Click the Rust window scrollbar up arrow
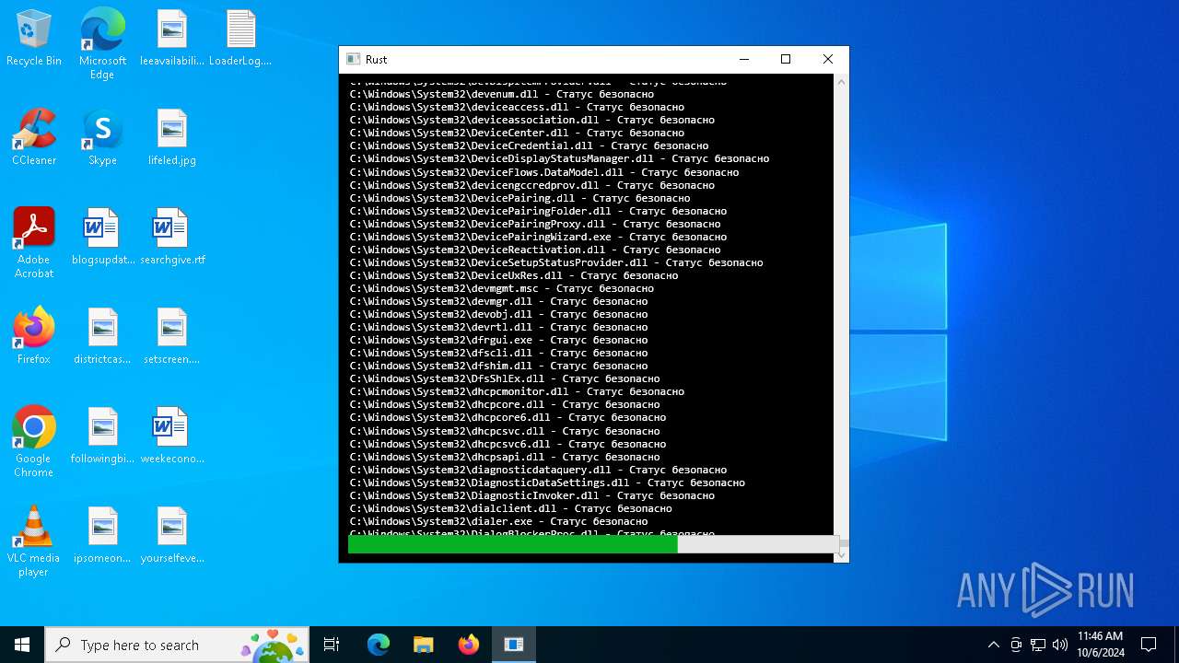 841,82
